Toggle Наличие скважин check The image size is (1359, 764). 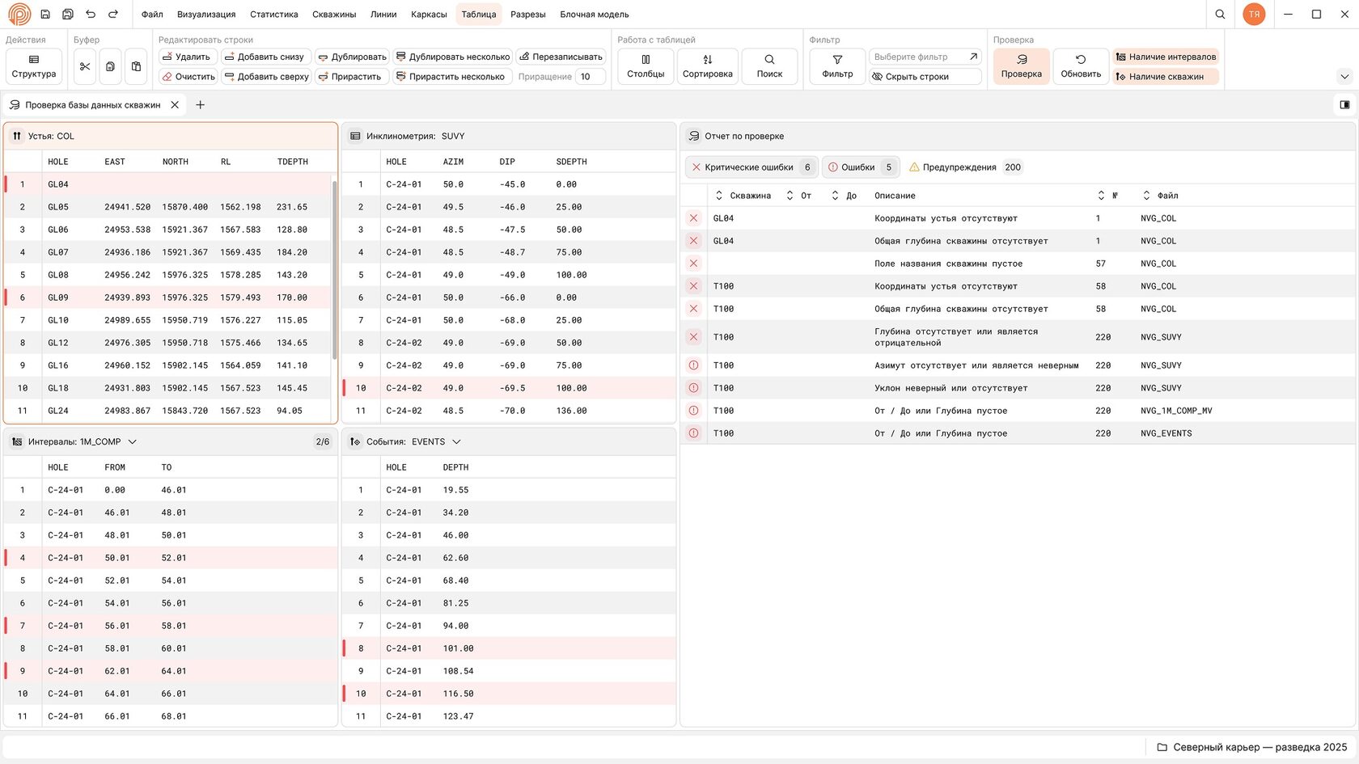tap(1166, 76)
